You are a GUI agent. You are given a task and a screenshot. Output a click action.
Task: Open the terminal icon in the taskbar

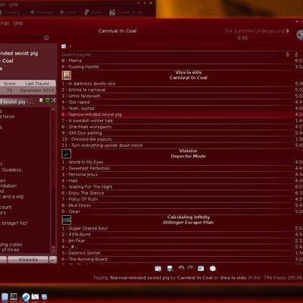coord(14,297)
